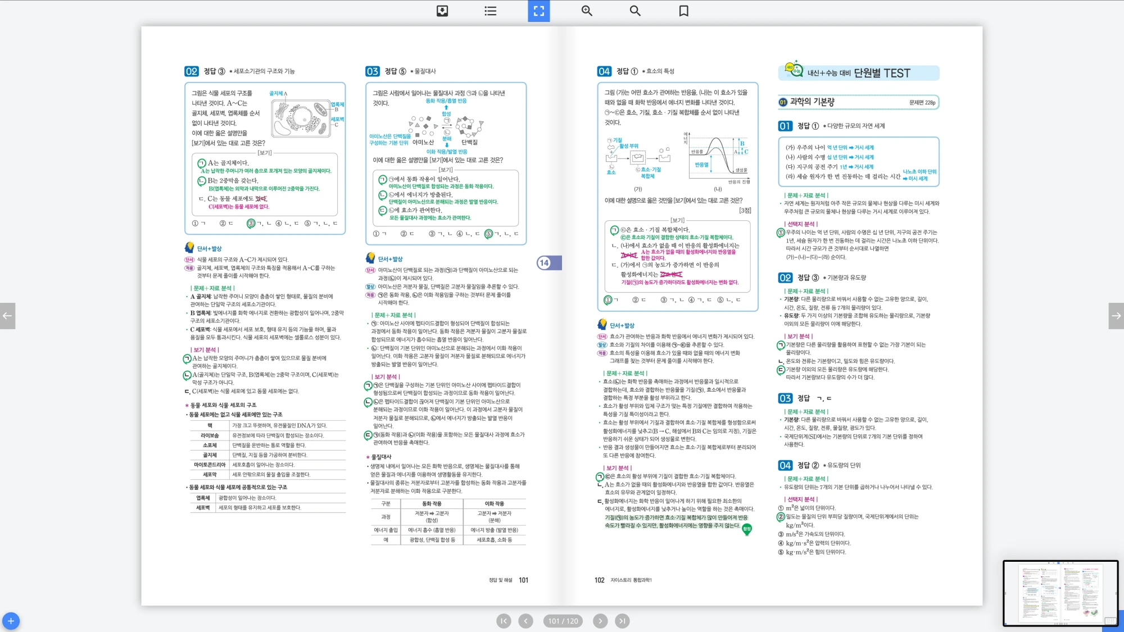The image size is (1124, 632).
Task: Click the blue plus floating button
Action: (11, 621)
